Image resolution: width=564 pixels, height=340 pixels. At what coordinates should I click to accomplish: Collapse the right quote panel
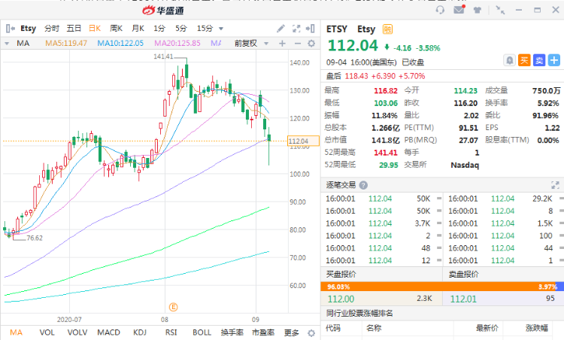[x=311, y=29]
